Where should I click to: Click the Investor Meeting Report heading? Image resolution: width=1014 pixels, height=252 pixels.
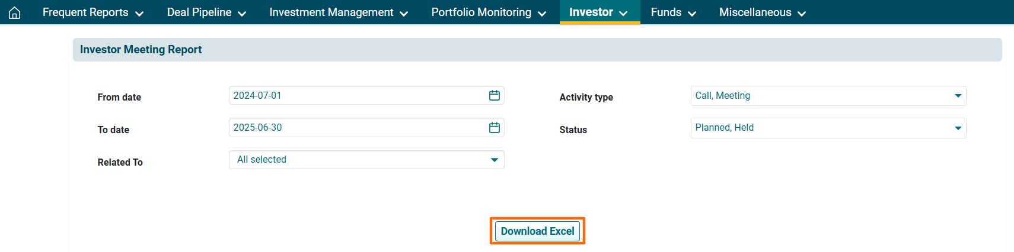pyautogui.click(x=141, y=50)
